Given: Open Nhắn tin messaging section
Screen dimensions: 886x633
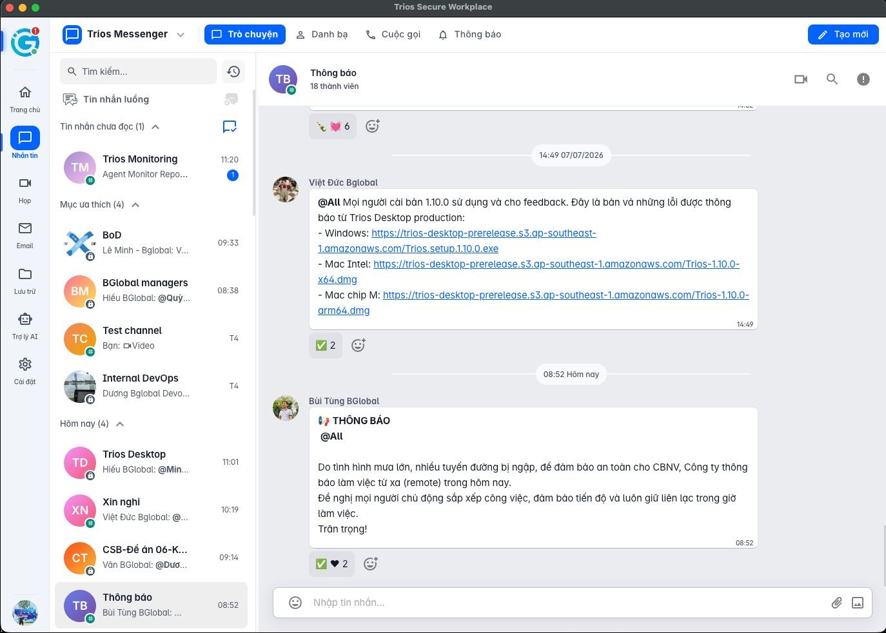Looking at the screenshot, I should pyautogui.click(x=25, y=143).
